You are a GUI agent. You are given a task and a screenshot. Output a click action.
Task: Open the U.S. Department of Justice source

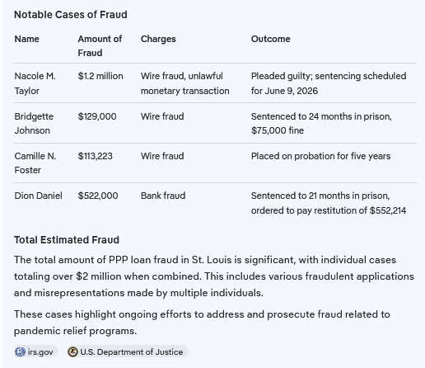128,351
